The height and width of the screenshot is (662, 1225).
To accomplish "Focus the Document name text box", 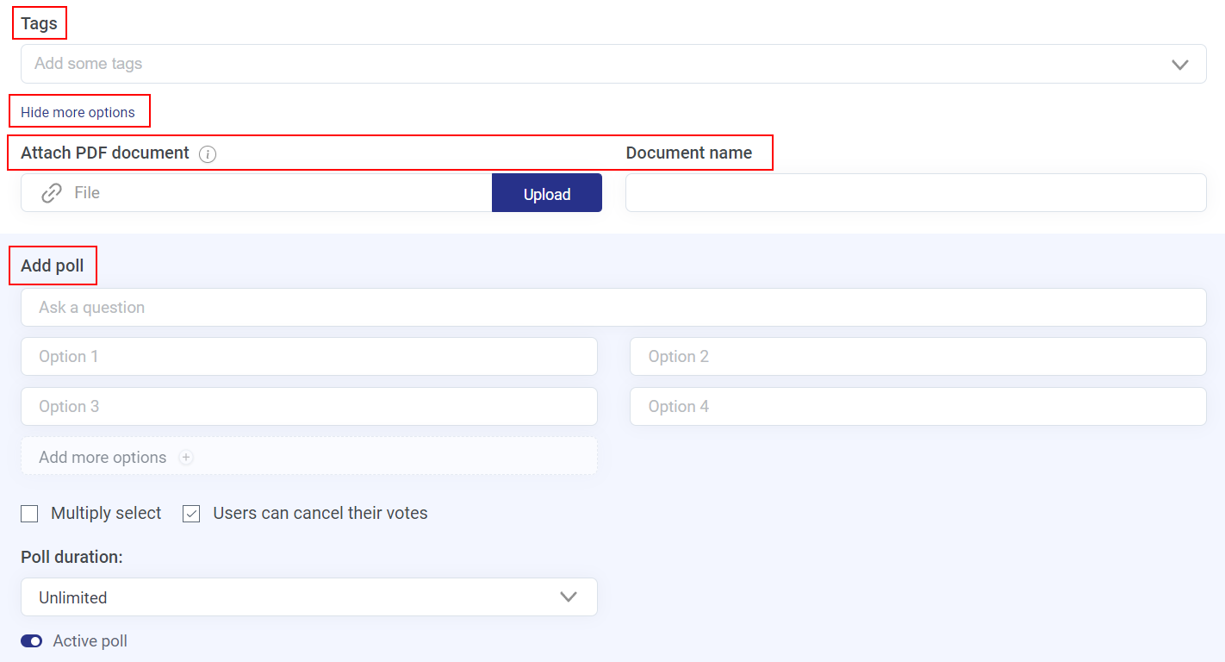I will pyautogui.click(x=916, y=193).
